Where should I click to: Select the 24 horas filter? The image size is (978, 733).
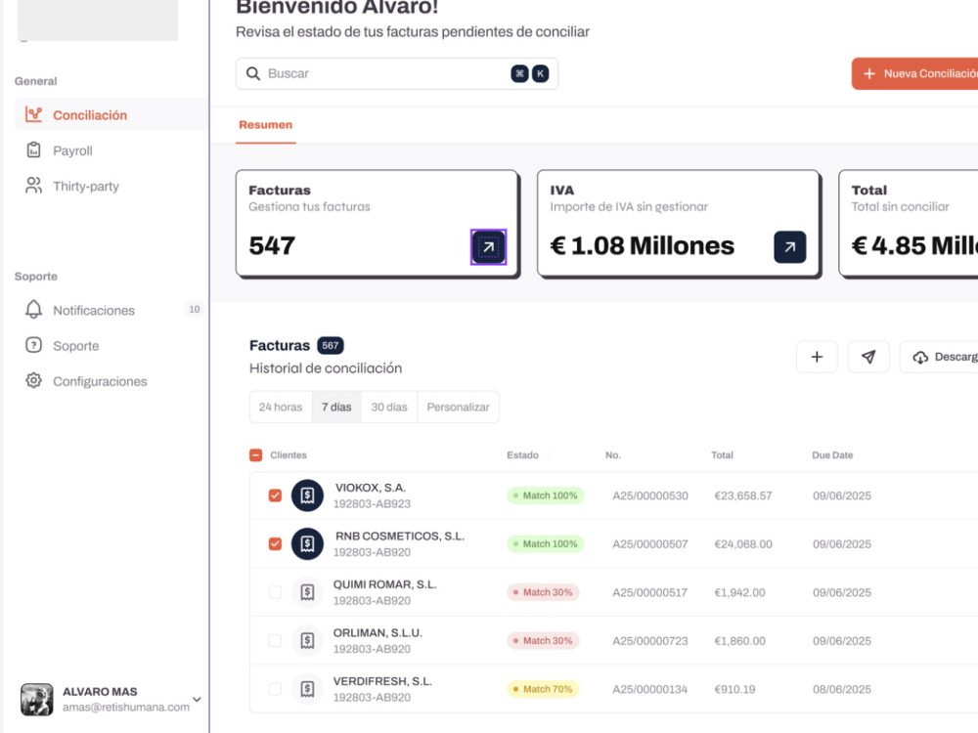281,407
